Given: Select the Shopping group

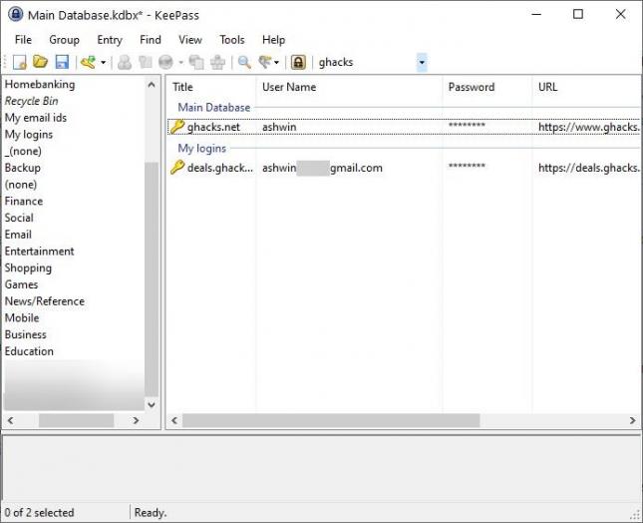Looking at the screenshot, I should click(x=28, y=268).
